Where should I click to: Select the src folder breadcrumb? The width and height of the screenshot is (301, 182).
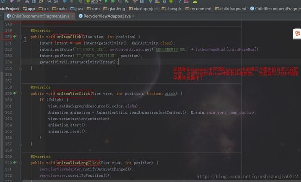coord(44,9)
